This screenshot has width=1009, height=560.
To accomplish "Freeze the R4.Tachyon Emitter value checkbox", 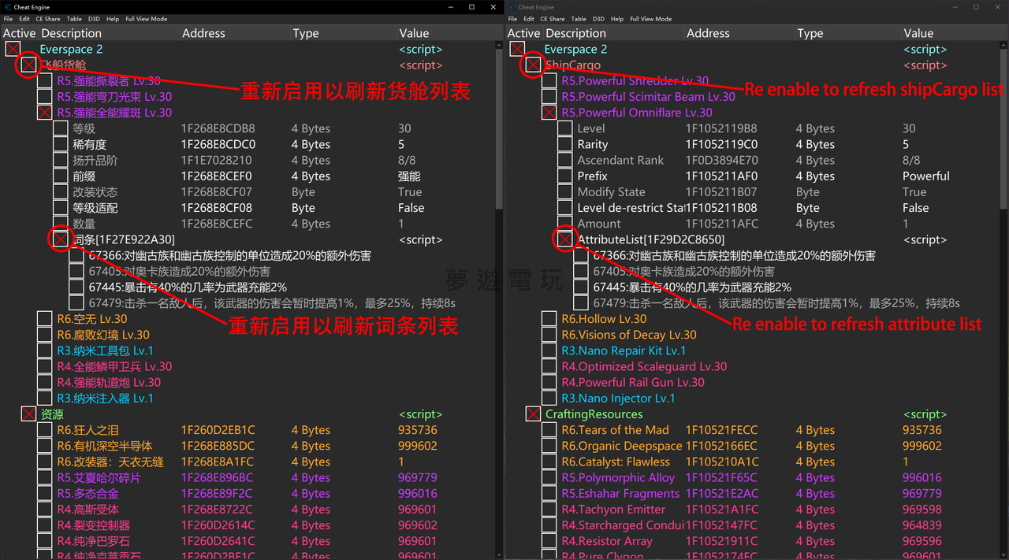I will point(549,510).
